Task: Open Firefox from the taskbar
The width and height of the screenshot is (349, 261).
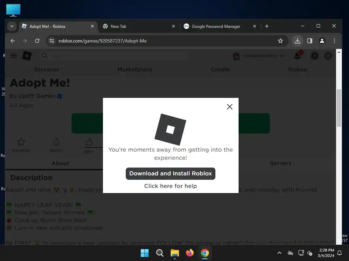Action: tap(189, 253)
